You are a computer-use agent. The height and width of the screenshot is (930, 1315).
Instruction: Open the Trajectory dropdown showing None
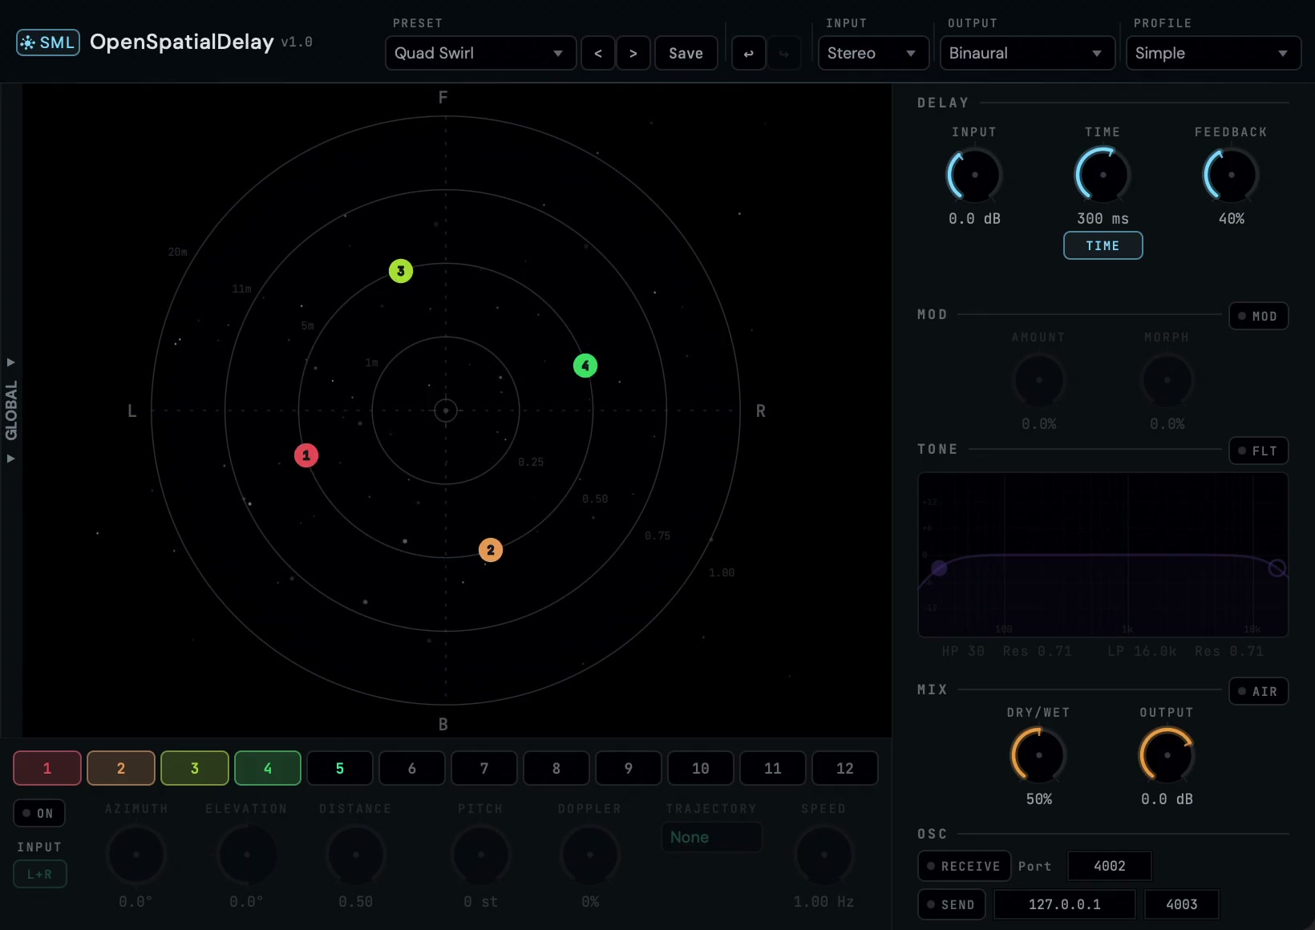tap(711, 837)
